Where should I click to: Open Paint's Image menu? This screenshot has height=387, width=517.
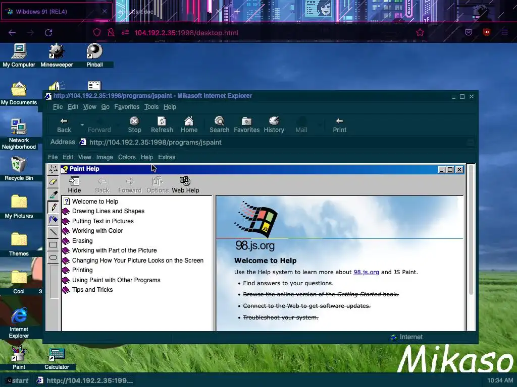pyautogui.click(x=105, y=157)
